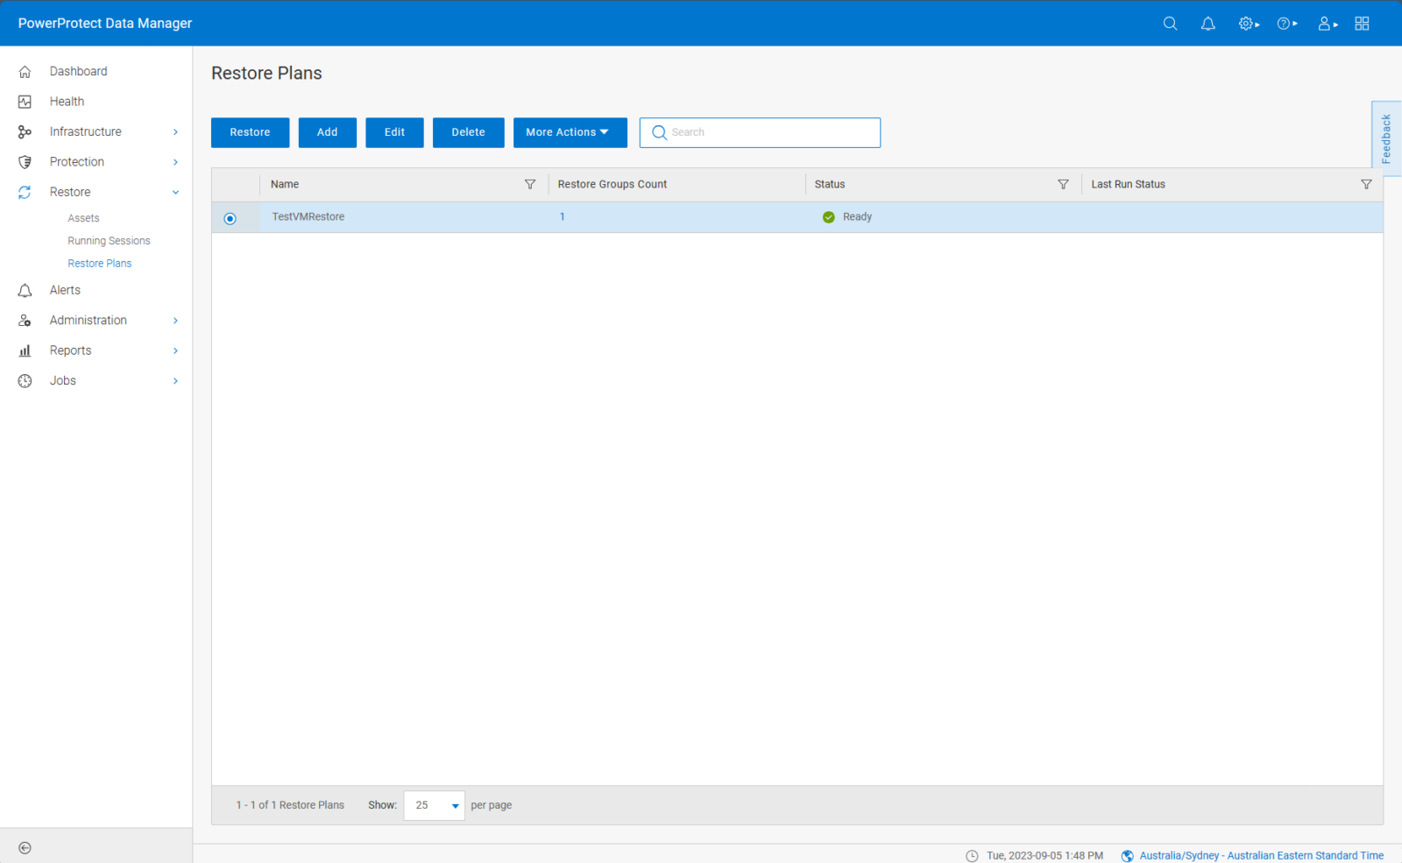
Task: Open the Status column filter
Action: [1063, 184]
